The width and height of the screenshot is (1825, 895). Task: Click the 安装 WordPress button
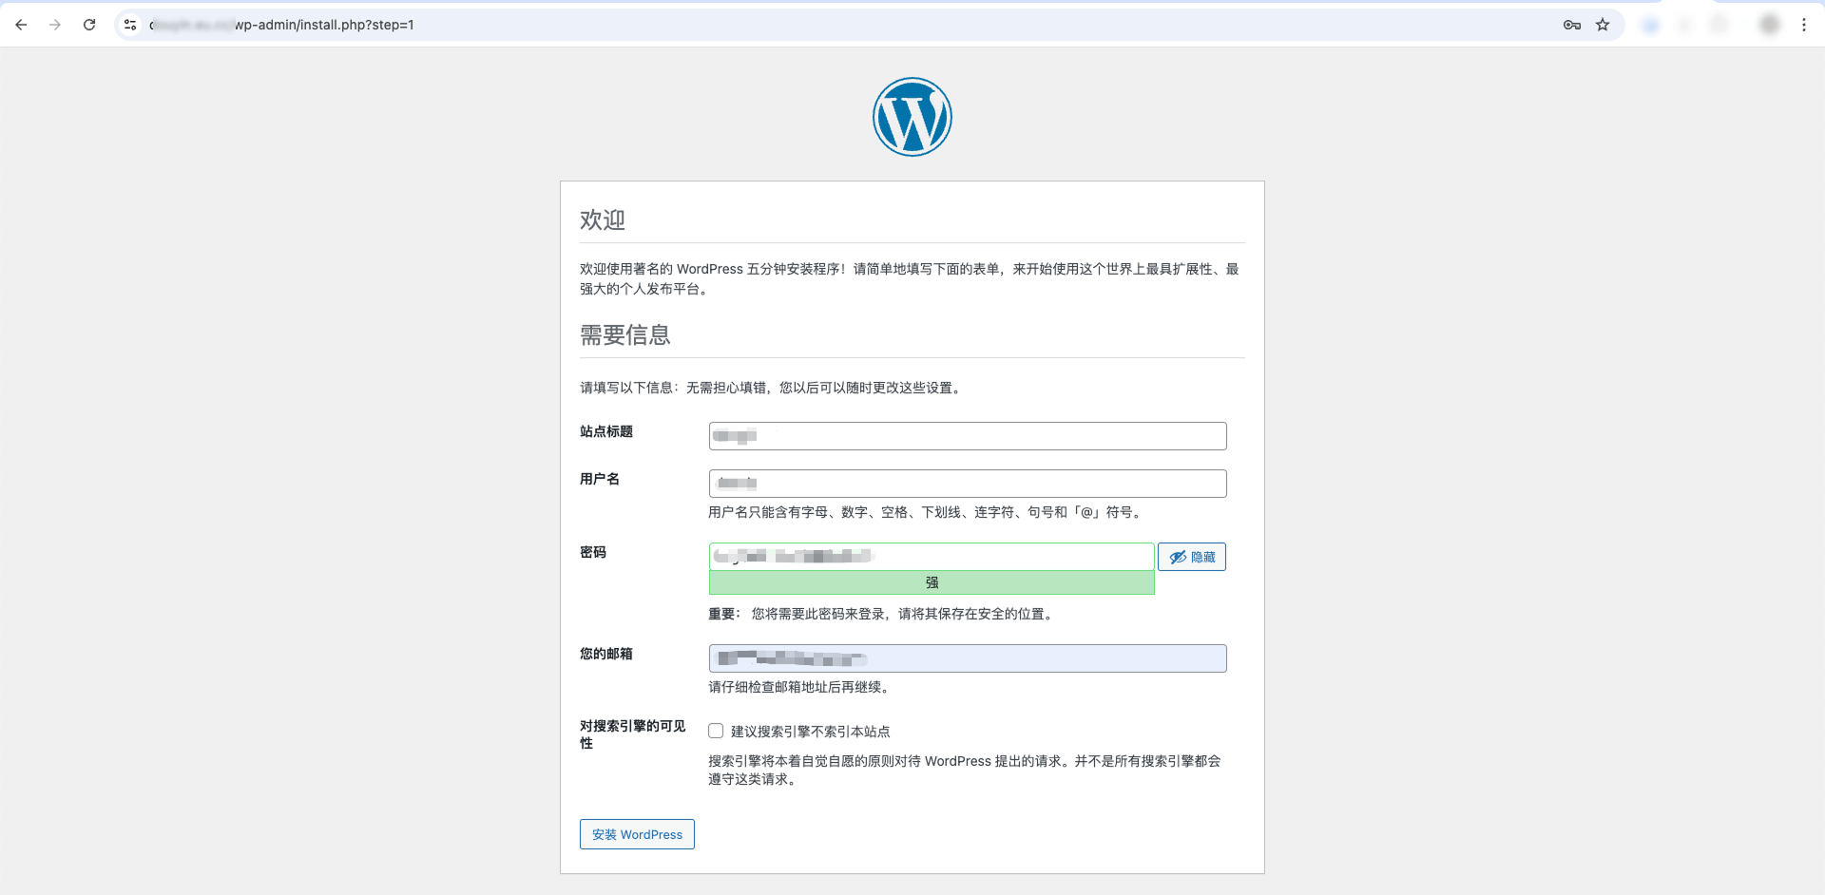pyautogui.click(x=637, y=834)
